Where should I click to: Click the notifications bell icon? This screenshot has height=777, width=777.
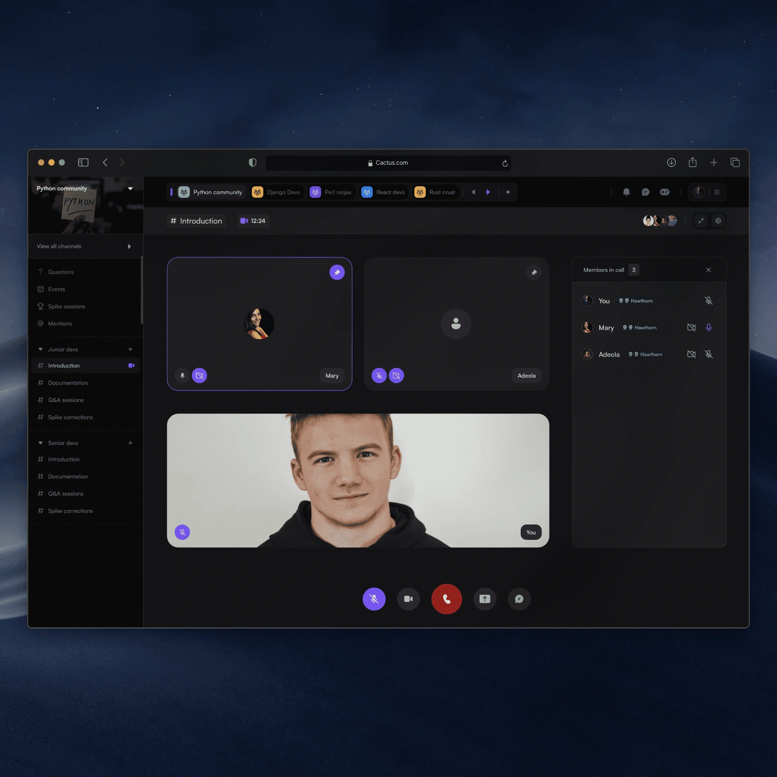[626, 192]
